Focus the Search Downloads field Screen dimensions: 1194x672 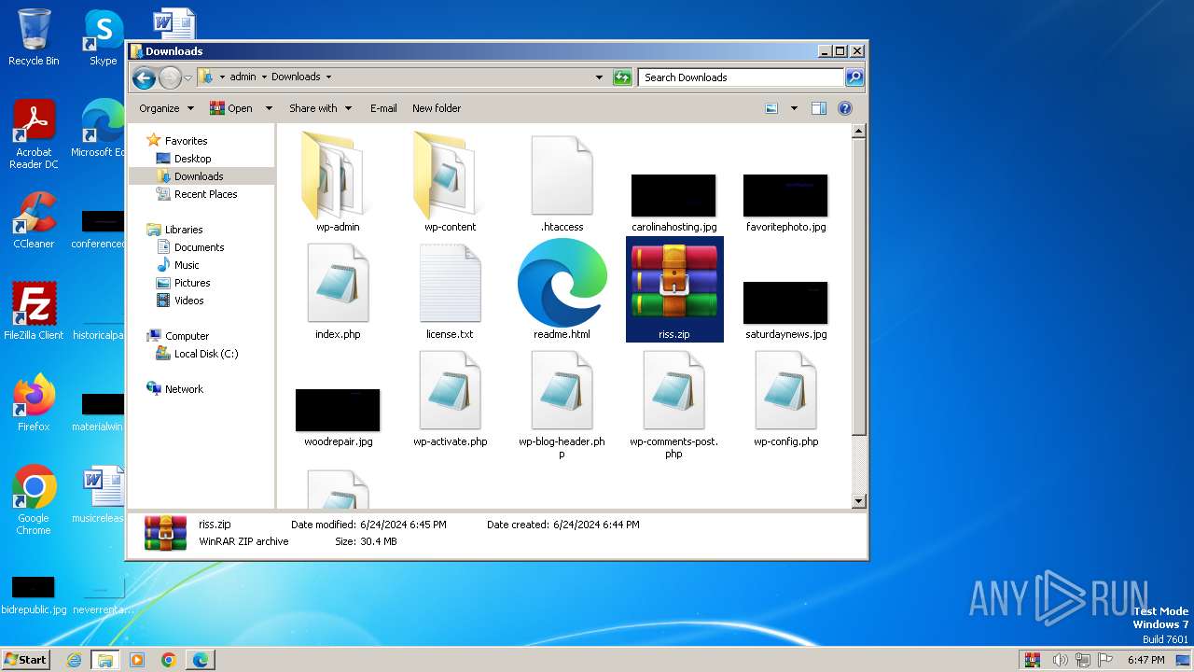pyautogui.click(x=742, y=77)
